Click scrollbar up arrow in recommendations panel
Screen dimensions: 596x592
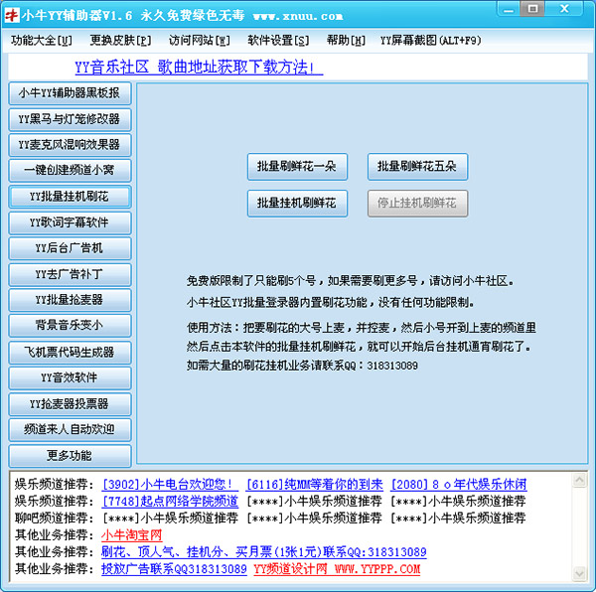[x=579, y=481]
